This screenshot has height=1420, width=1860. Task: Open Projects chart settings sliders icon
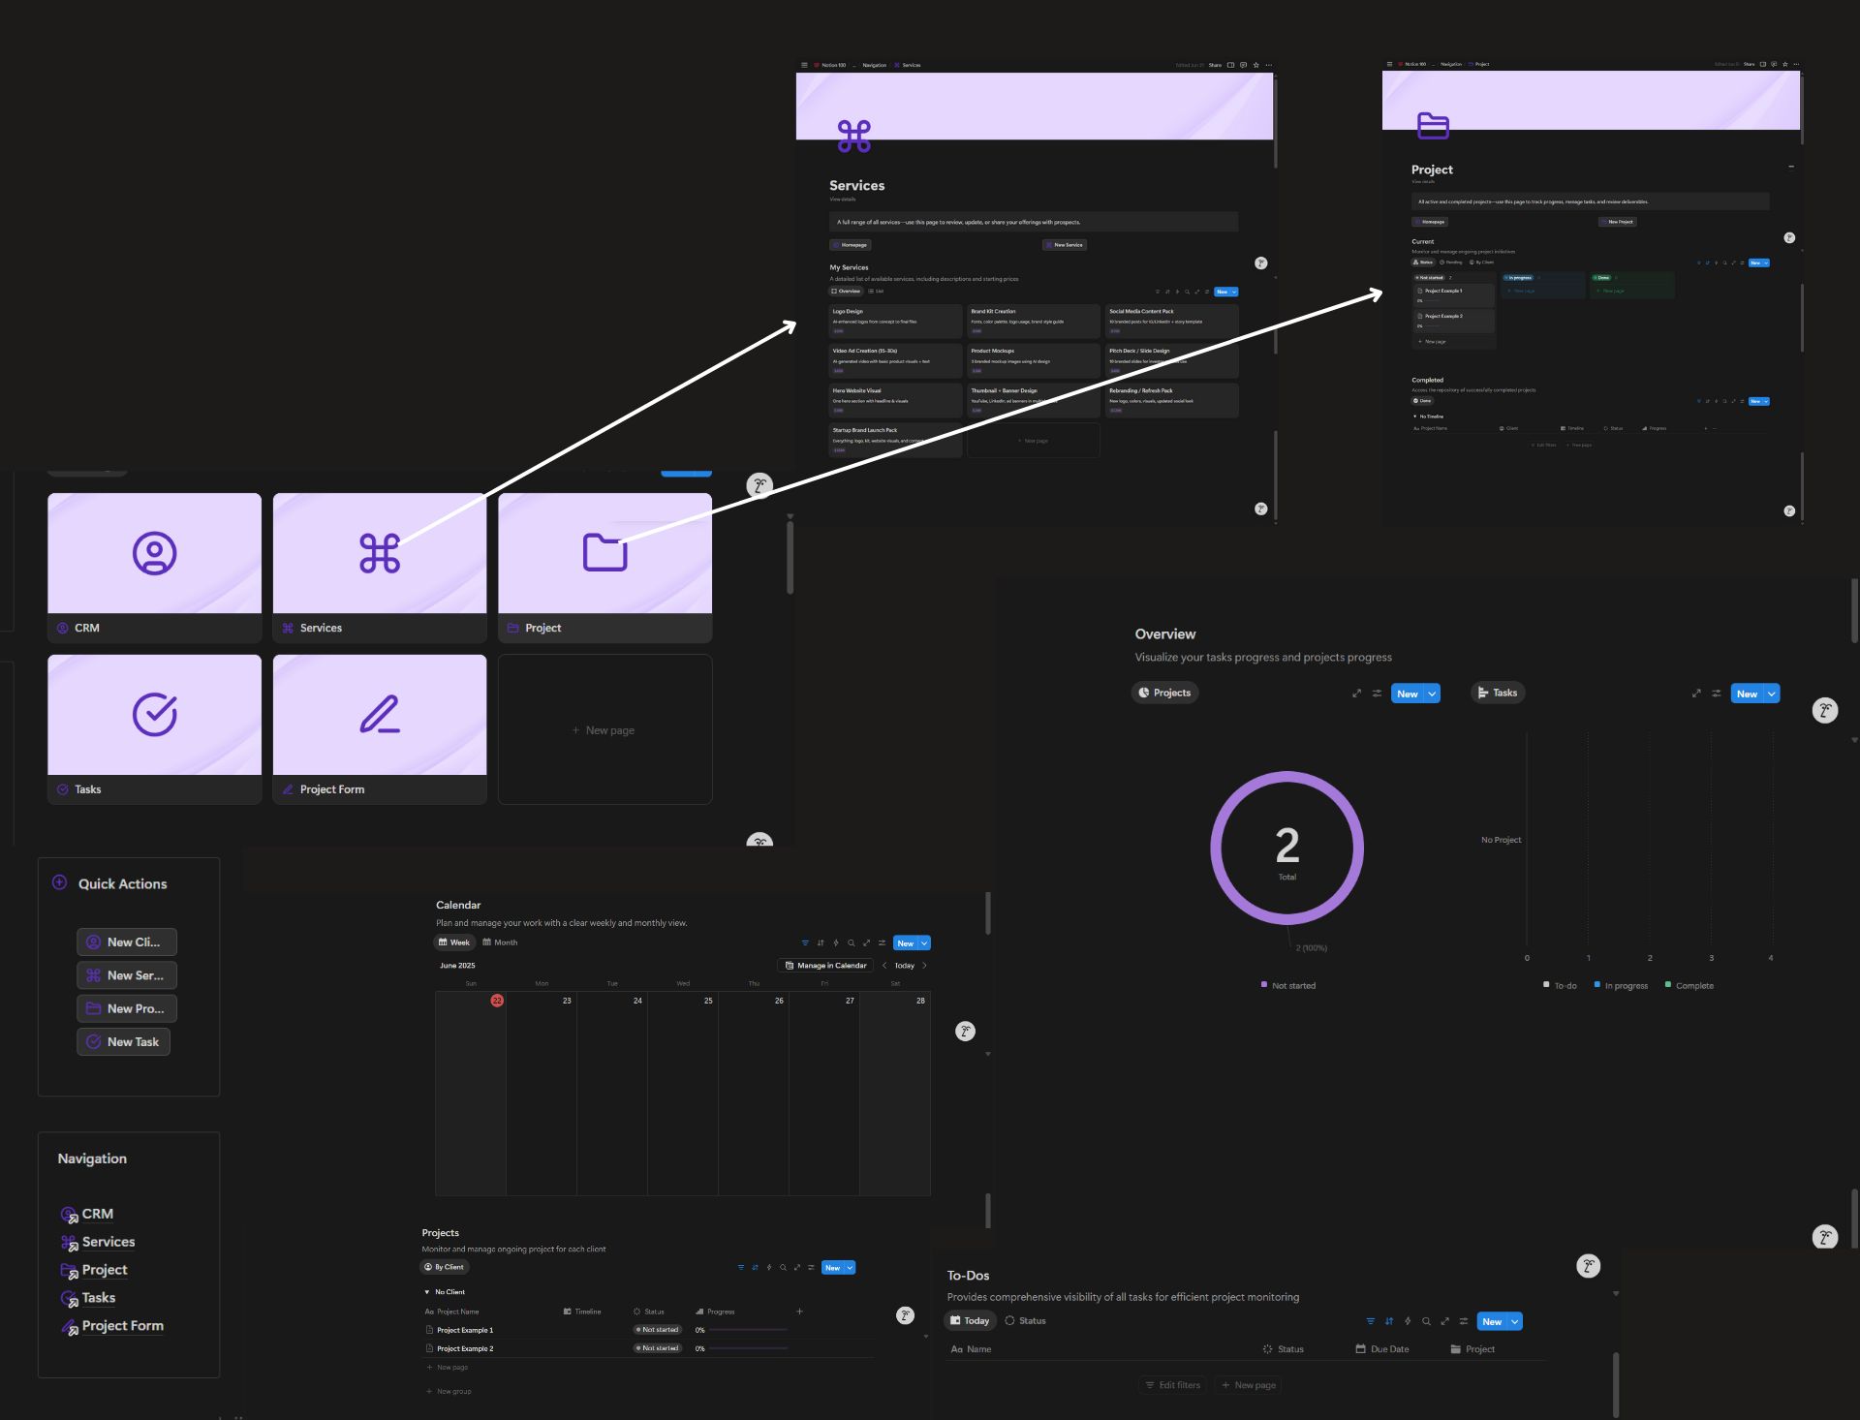pos(1377,694)
